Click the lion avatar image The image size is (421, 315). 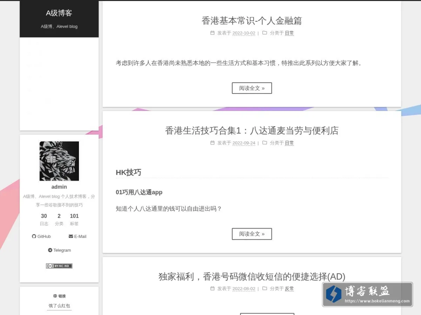(59, 161)
